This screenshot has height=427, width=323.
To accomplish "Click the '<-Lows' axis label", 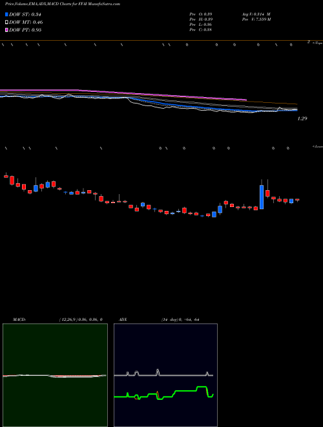I will coord(317,146).
